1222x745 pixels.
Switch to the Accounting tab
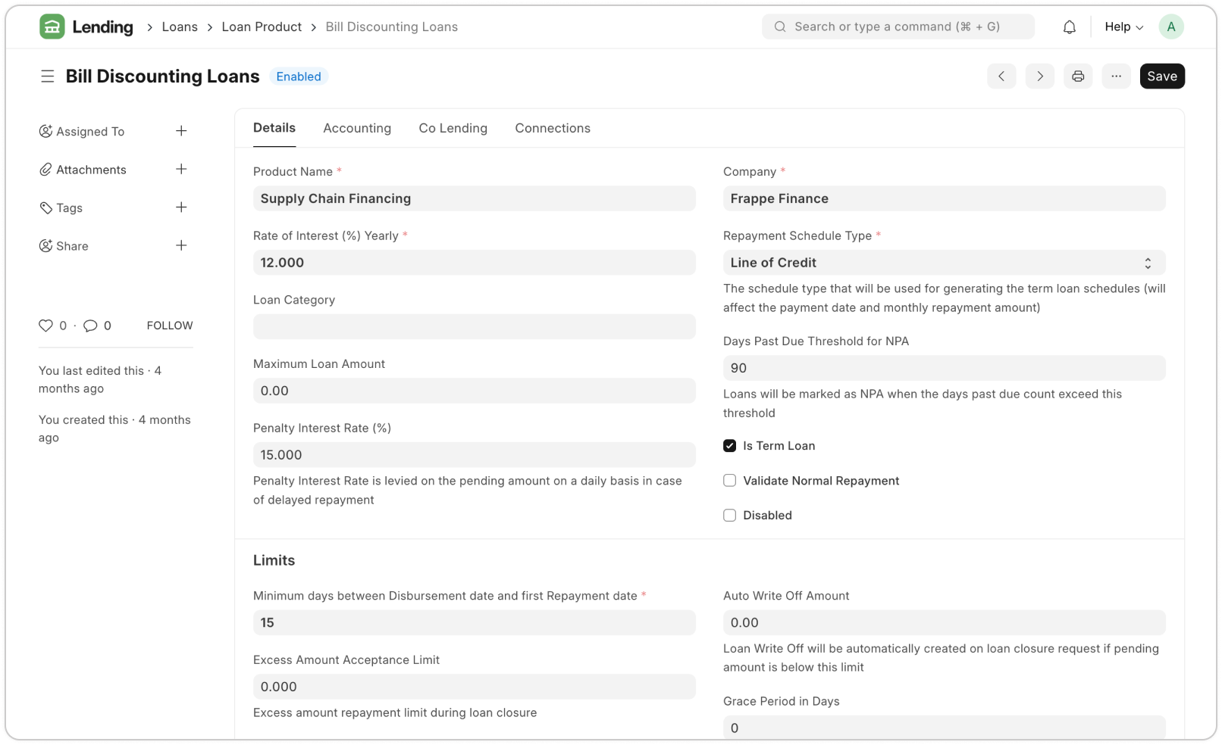[x=357, y=129]
